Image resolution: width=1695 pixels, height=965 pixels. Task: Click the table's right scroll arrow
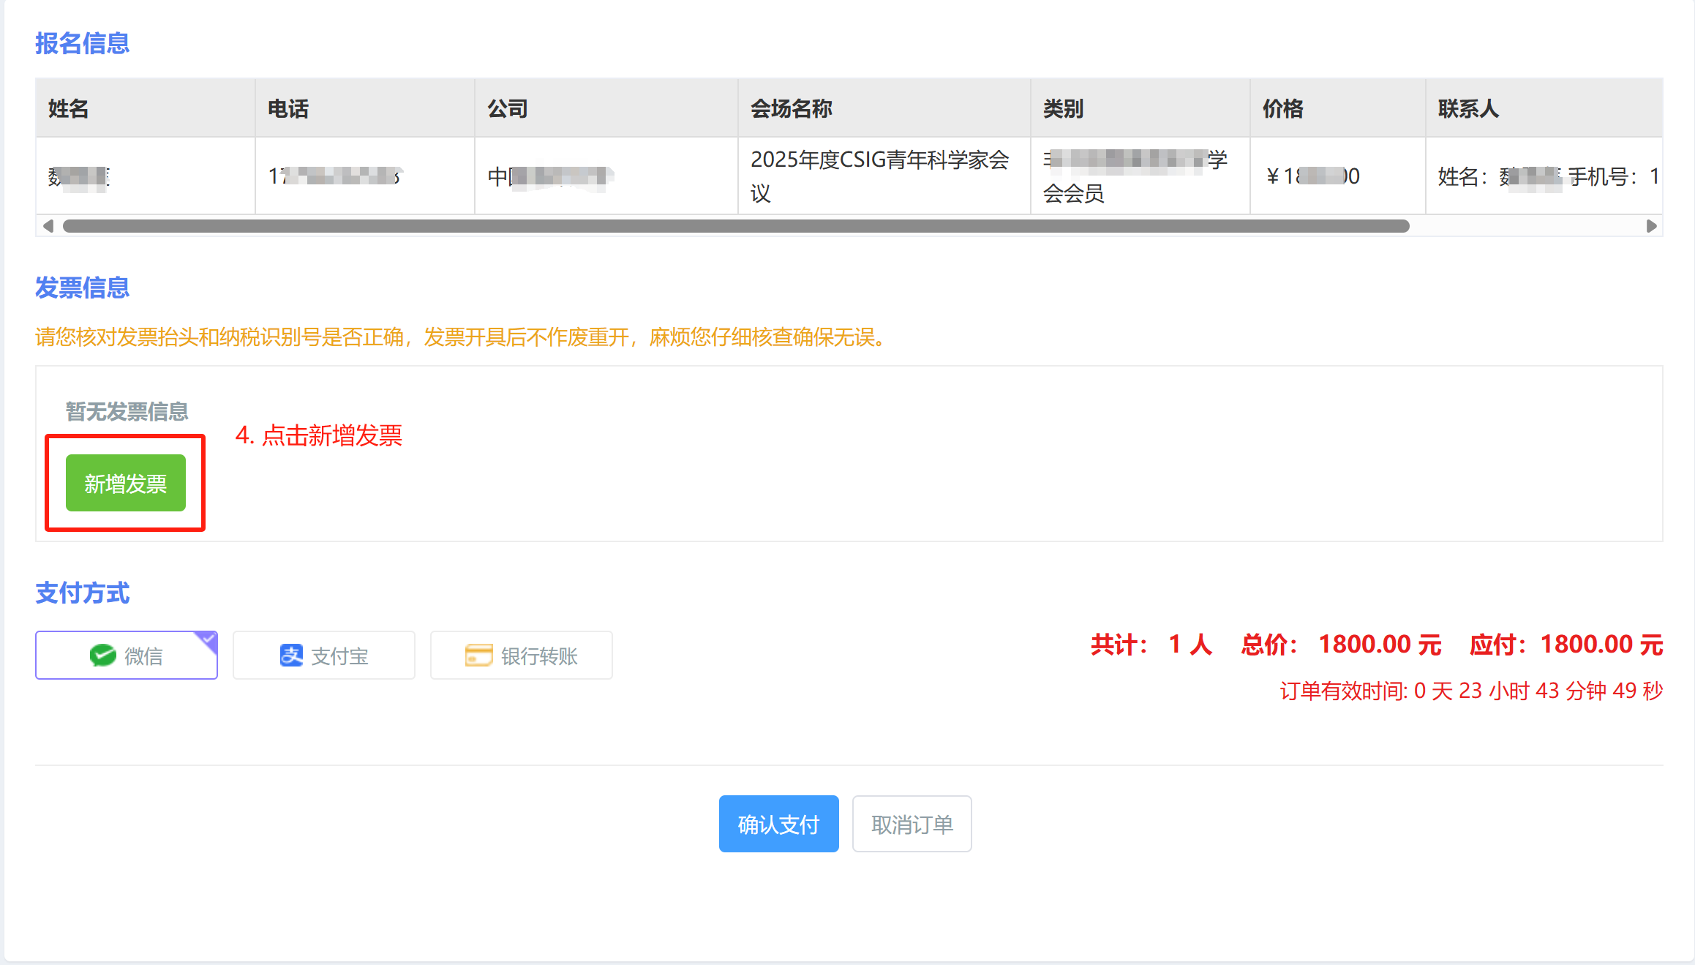point(1651,226)
